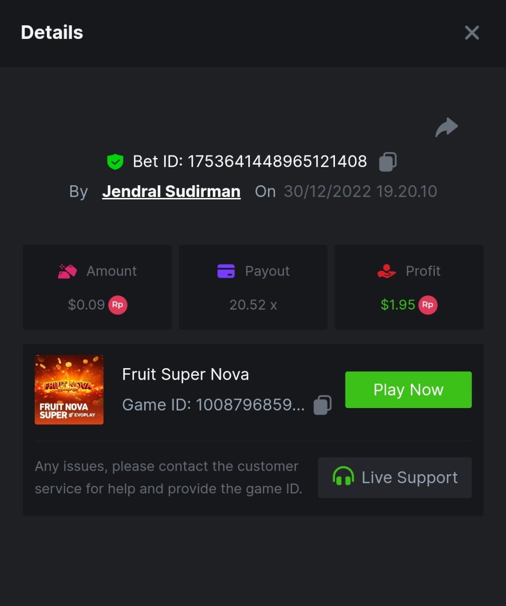Image resolution: width=506 pixels, height=606 pixels.
Task: Click the purple Payout card icon
Action: [x=226, y=271]
